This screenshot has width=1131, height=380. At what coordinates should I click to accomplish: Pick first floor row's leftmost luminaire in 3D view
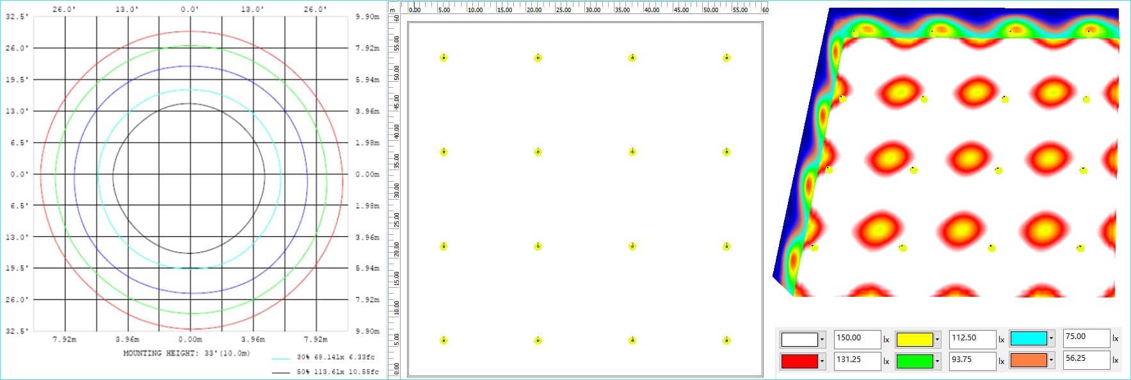coord(842,99)
